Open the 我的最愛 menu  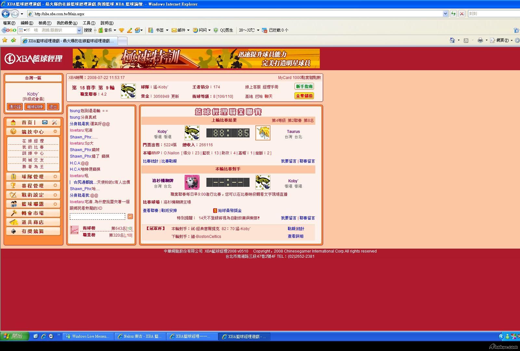(67, 23)
